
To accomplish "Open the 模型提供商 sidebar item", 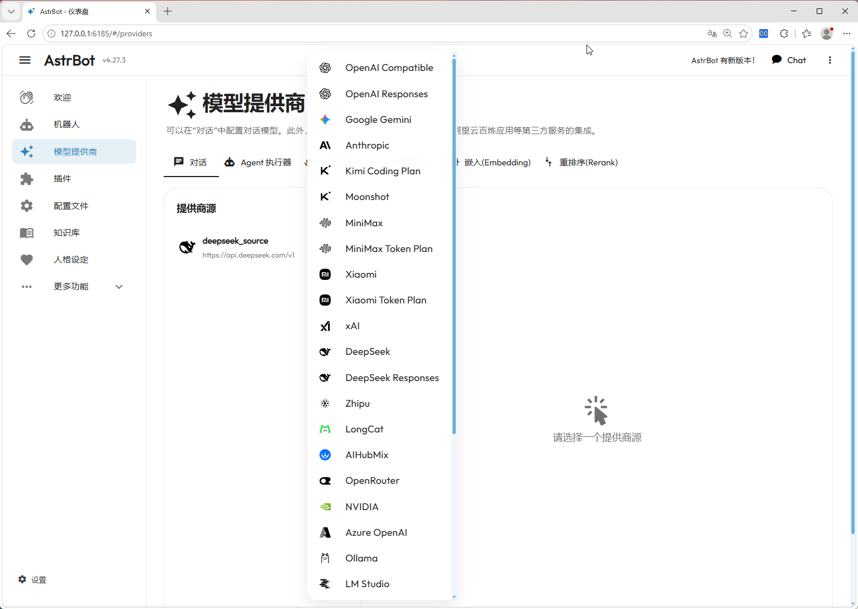I will tap(74, 151).
